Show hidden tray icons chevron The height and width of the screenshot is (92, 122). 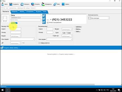[97, 90]
